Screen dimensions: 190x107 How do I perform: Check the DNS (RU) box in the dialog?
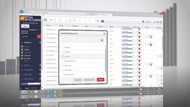[63, 48]
